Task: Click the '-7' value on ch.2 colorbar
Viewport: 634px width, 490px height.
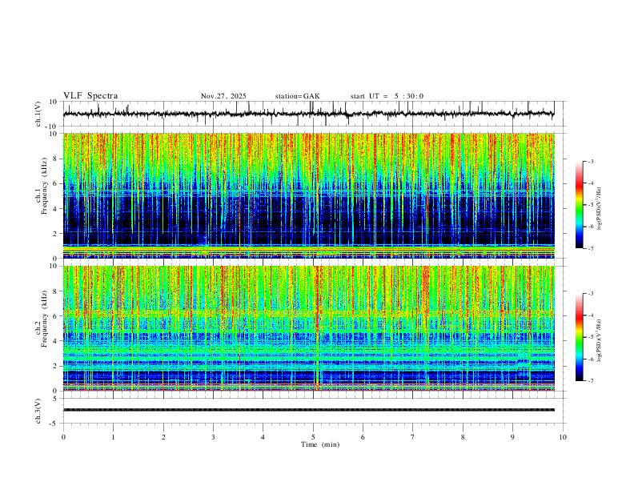Action: [x=590, y=381]
